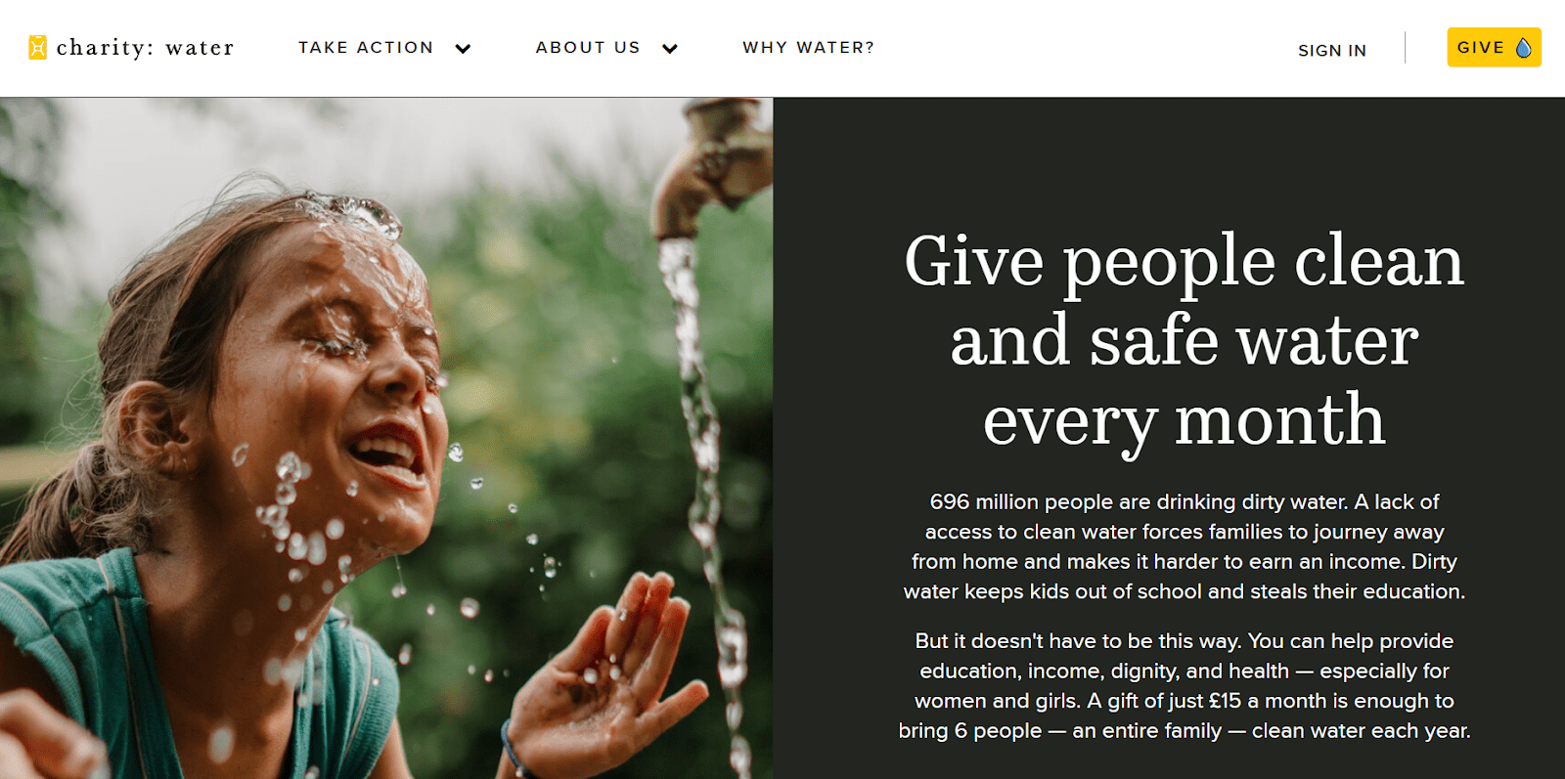Click the yellow Give button

coord(1494,47)
